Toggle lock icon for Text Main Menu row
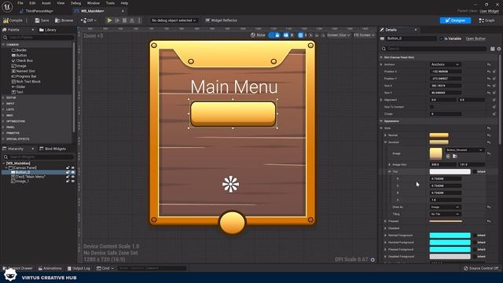The height and width of the screenshot is (283, 503). click(x=68, y=177)
